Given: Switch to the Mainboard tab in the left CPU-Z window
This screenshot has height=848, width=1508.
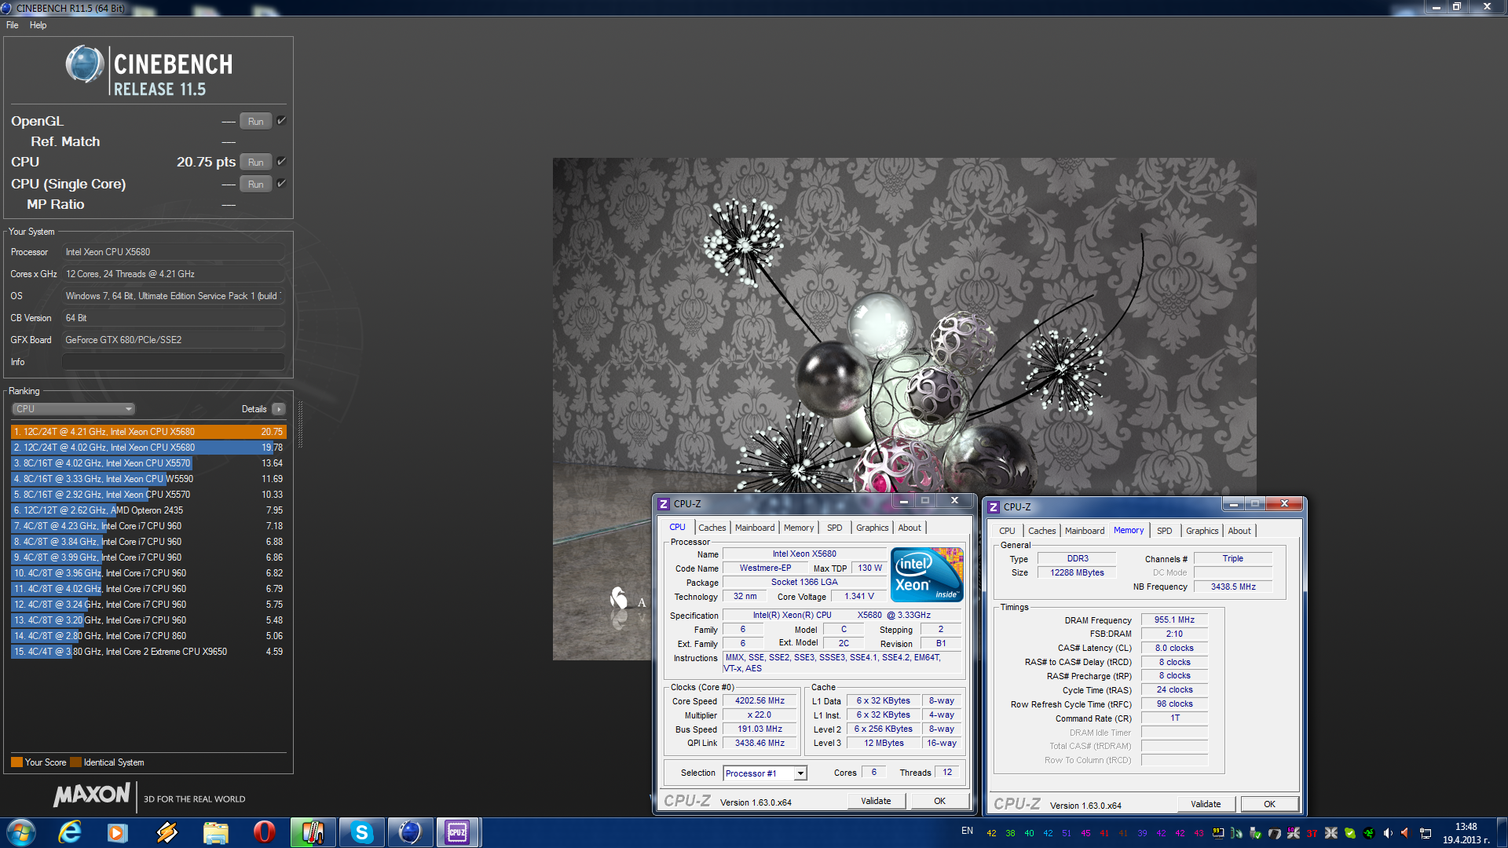Looking at the screenshot, I should pos(754,528).
